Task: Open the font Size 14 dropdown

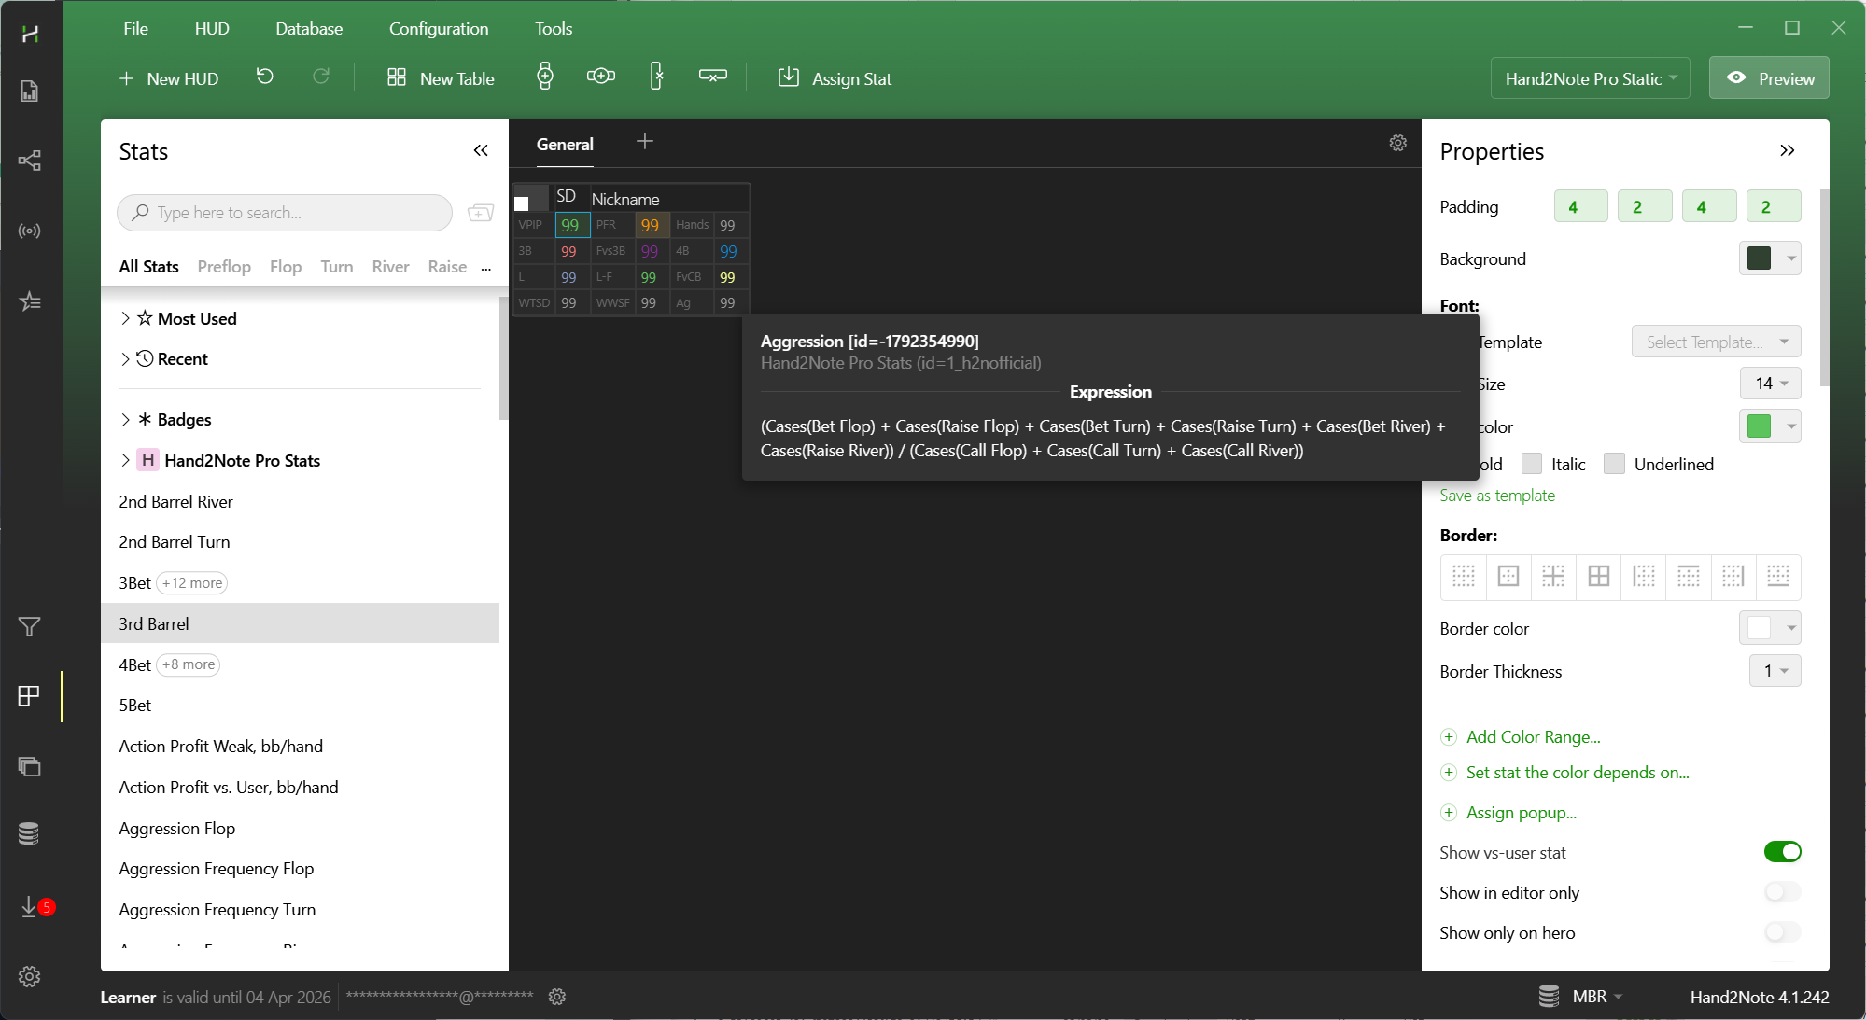Action: (x=1770, y=384)
